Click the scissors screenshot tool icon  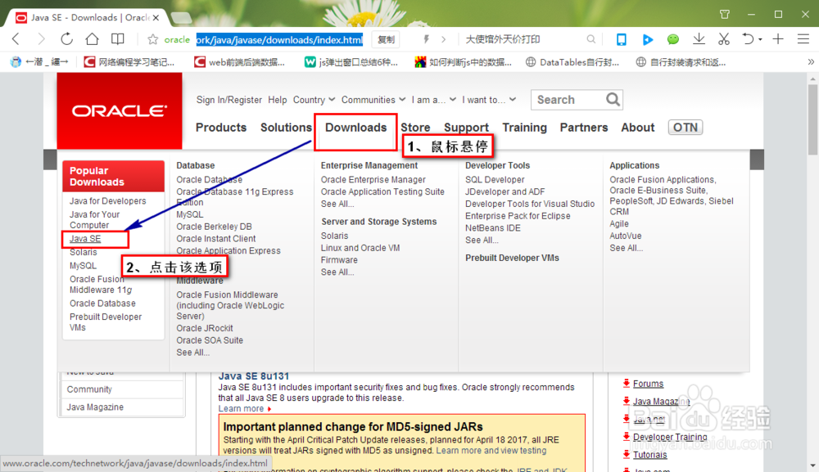coord(723,39)
